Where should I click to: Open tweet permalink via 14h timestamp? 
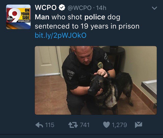pyautogui.click(x=101, y=8)
